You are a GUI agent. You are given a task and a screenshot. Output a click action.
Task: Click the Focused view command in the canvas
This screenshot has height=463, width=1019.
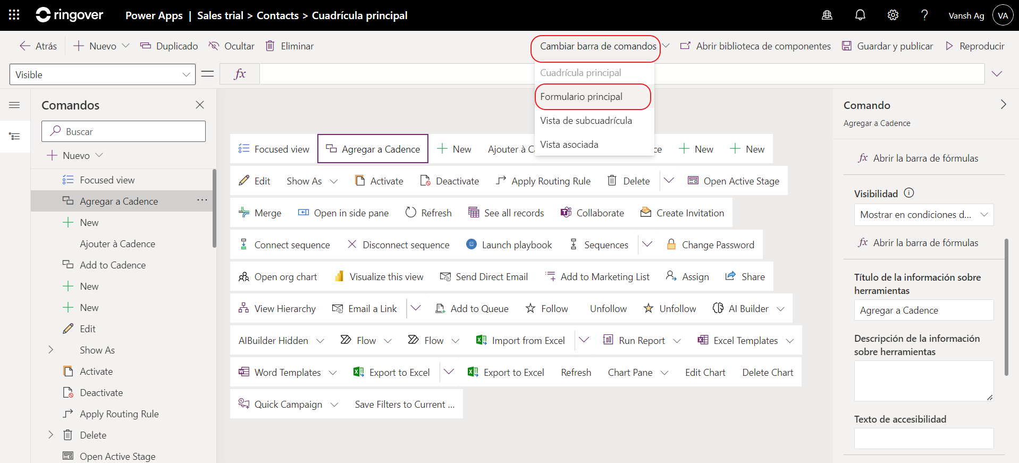tap(274, 149)
